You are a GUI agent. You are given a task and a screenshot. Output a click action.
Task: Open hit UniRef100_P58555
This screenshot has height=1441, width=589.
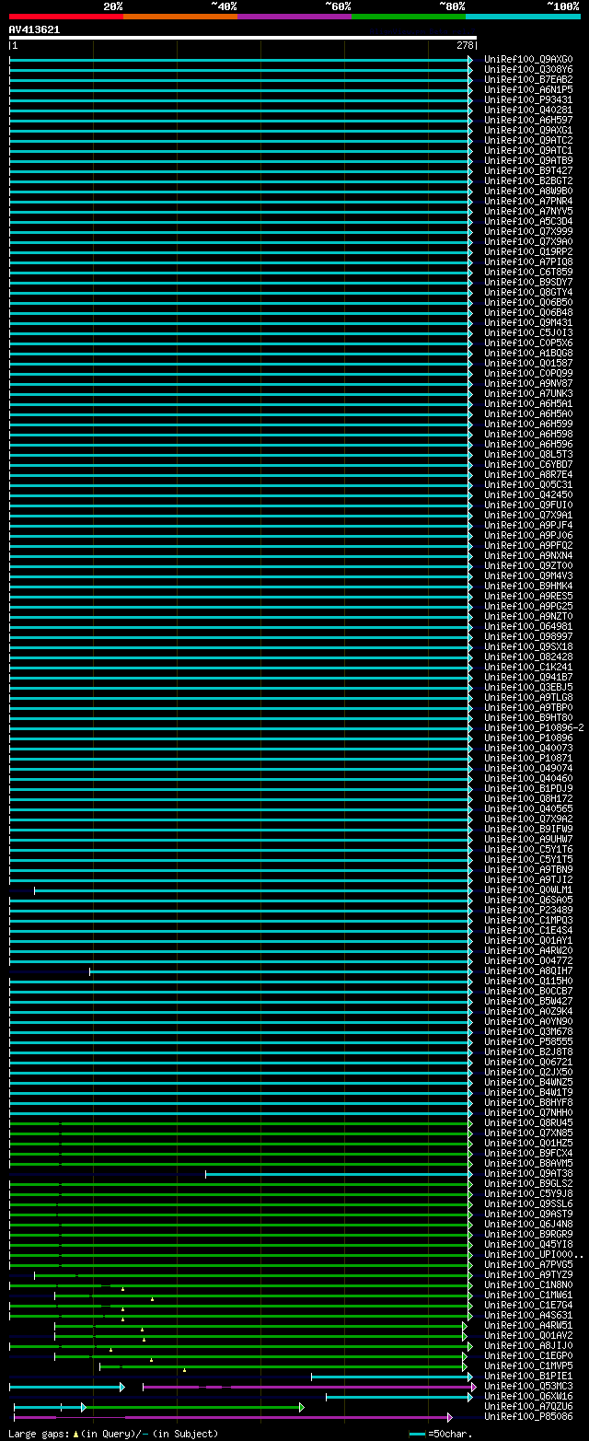point(528,1041)
